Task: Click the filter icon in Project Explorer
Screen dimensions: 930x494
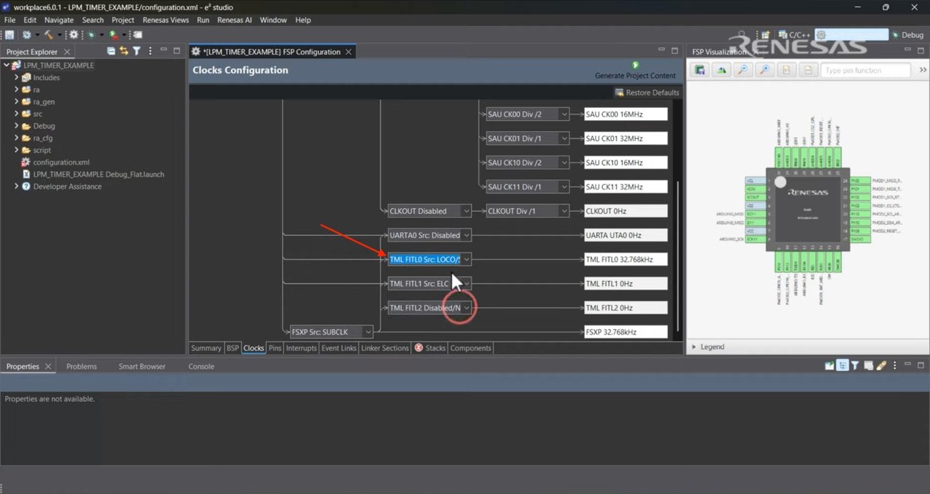Action: coord(137,51)
